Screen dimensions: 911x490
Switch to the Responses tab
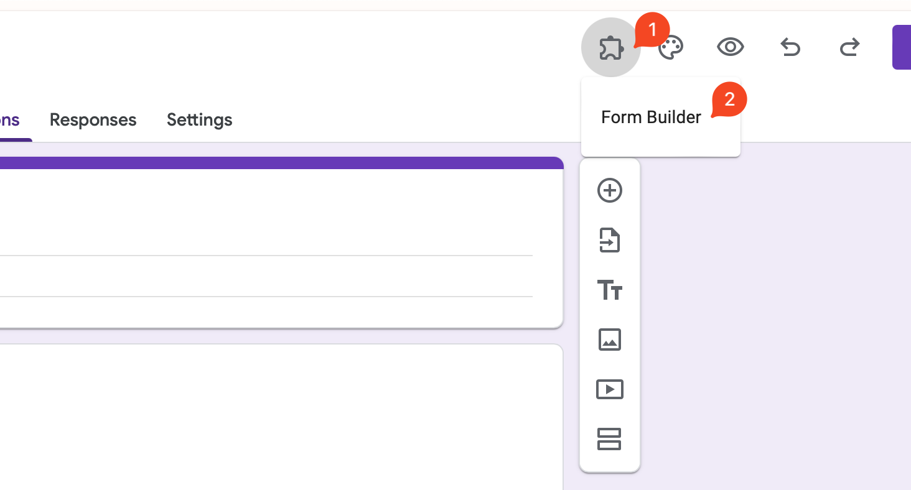coord(93,120)
